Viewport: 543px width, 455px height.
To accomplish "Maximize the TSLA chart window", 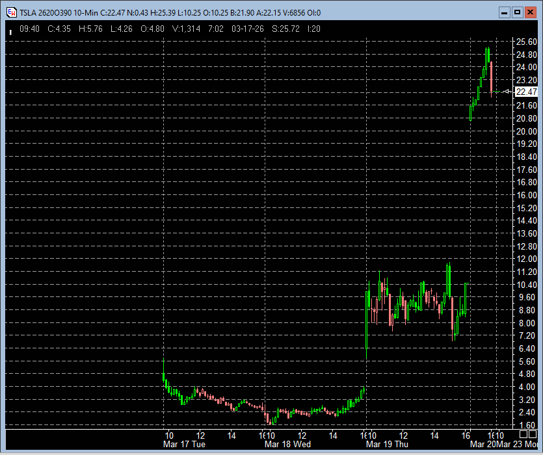I will [517, 12].
